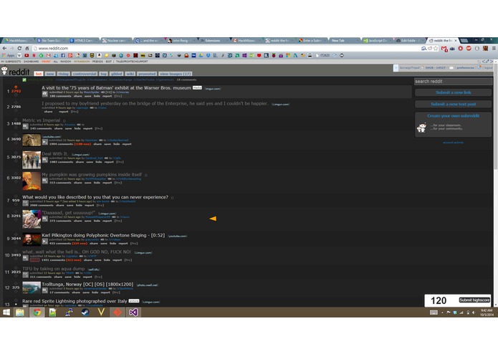Click the 'Submit a new text post' button
Screen dimensions: 498x354
(x=454, y=104)
